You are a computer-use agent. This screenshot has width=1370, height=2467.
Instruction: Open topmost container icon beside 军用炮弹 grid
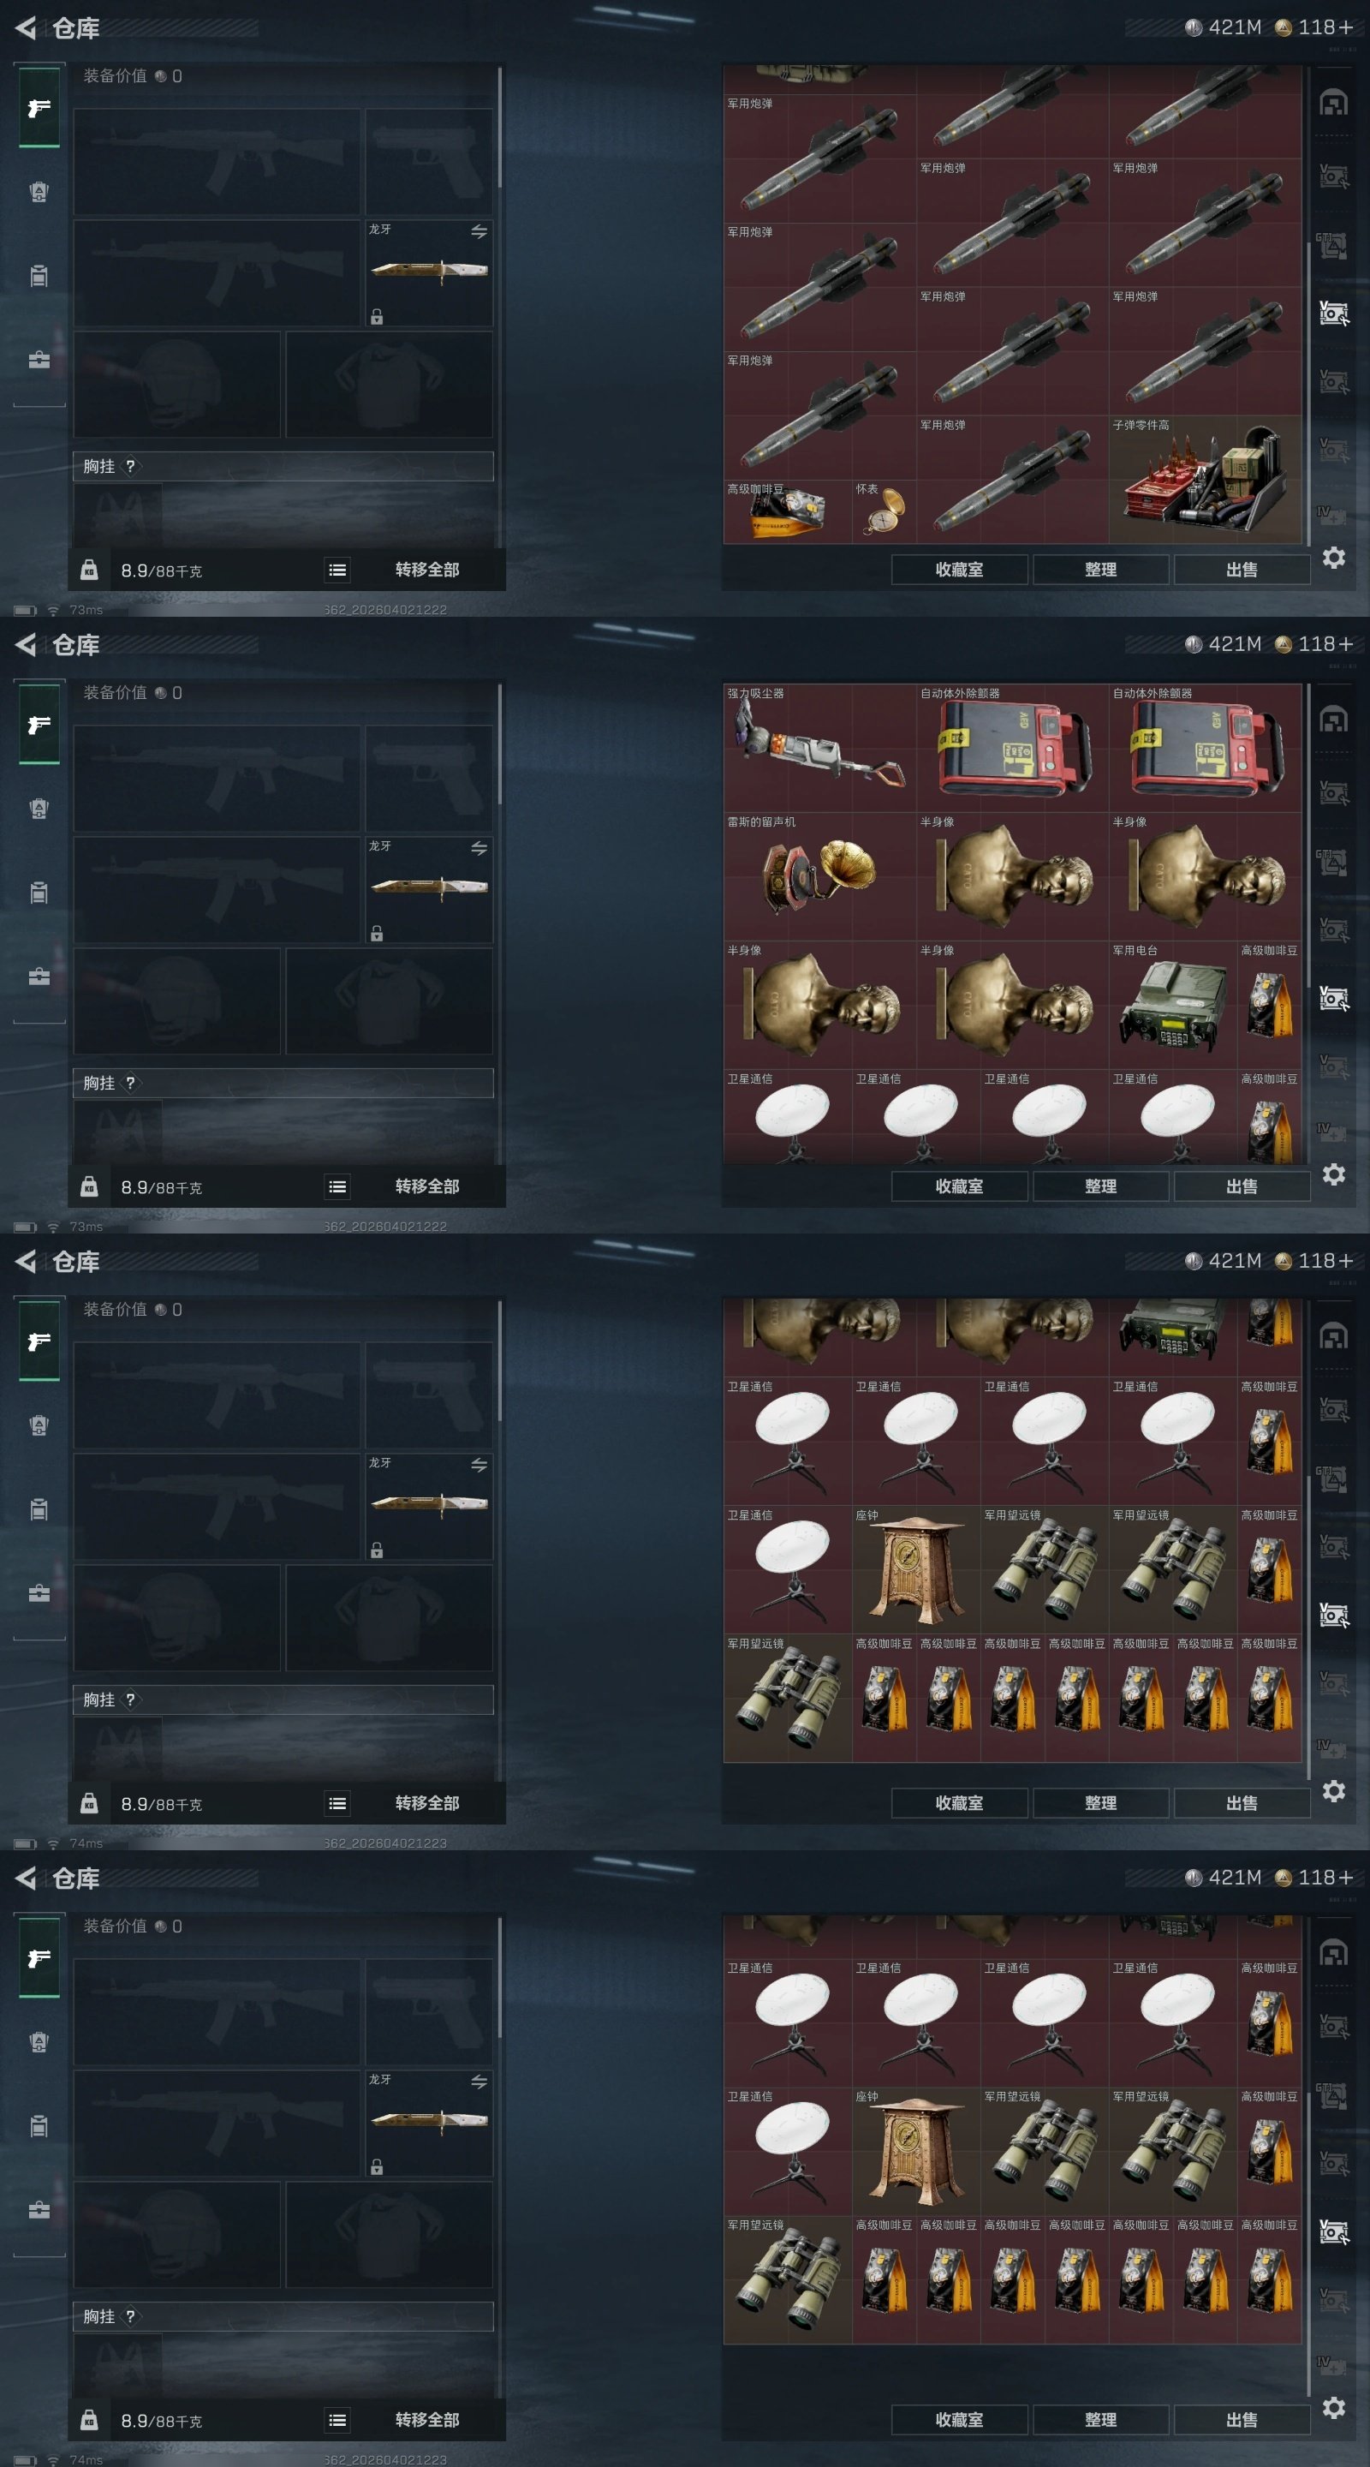coord(1334,103)
